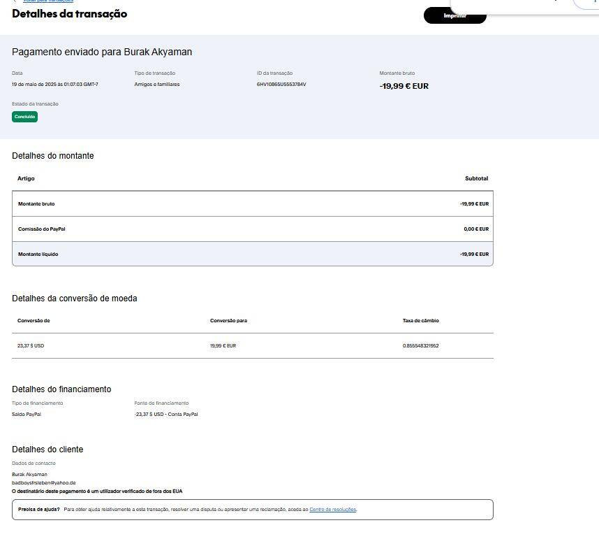The width and height of the screenshot is (599, 546).
Task: Open the Centro de resoluções link
Action: coord(333,509)
